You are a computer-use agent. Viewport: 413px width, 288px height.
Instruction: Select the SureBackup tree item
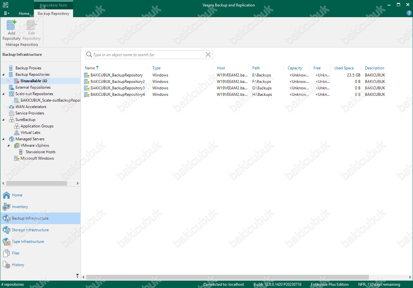tap(25, 120)
